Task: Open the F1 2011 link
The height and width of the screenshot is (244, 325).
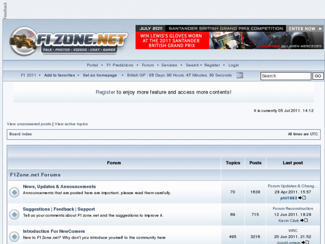Action: coord(29,75)
